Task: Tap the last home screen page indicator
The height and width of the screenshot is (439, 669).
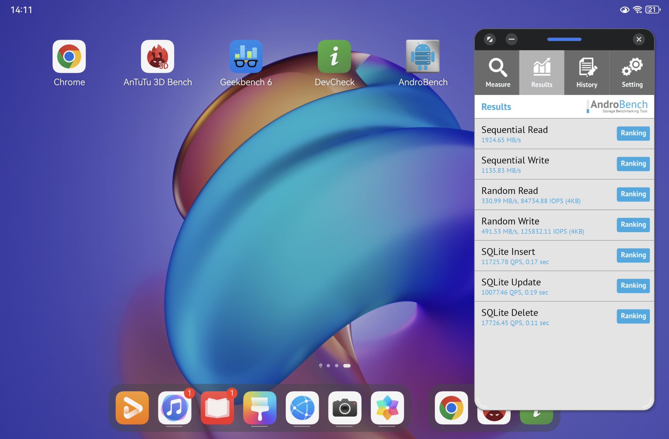Action: click(347, 365)
